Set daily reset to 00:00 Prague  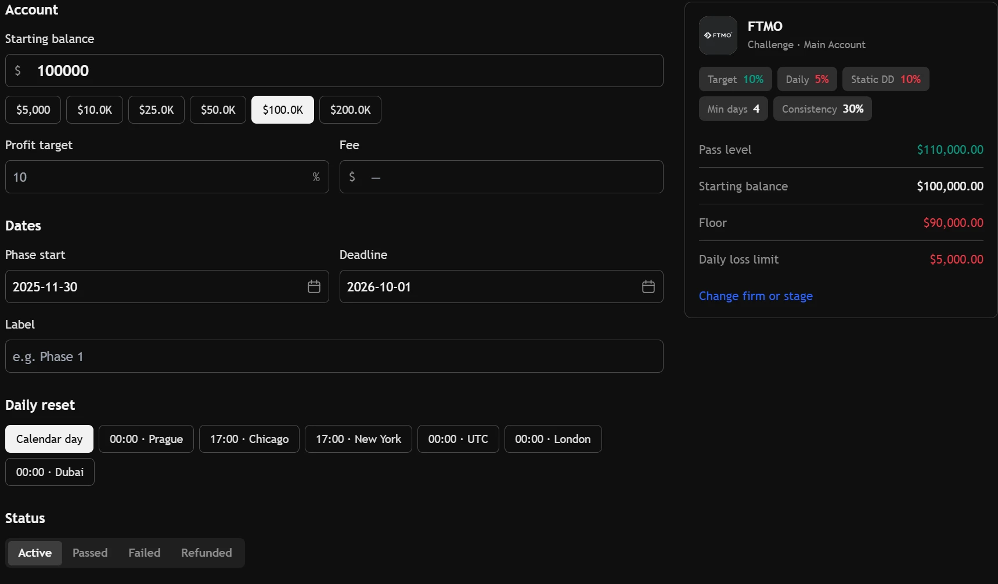click(146, 439)
